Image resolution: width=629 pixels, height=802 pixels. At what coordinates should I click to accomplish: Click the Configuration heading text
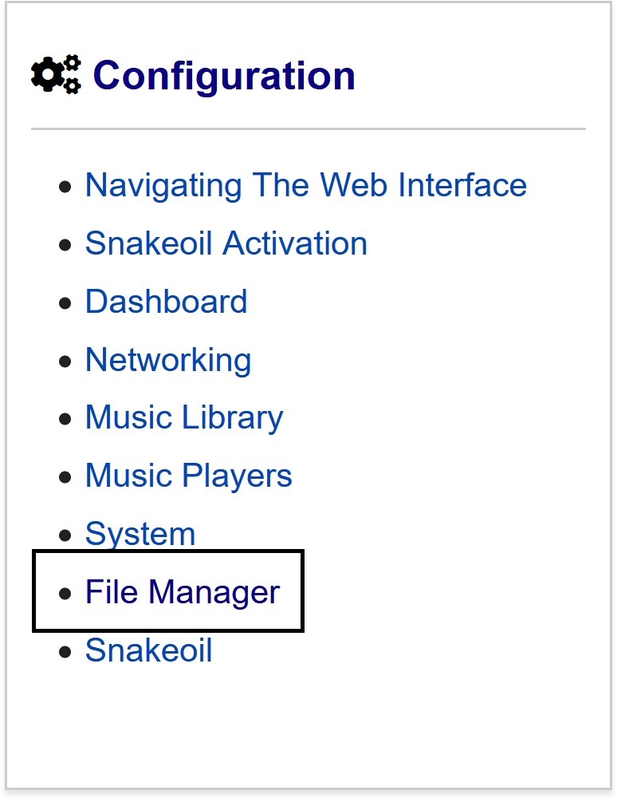click(x=224, y=76)
